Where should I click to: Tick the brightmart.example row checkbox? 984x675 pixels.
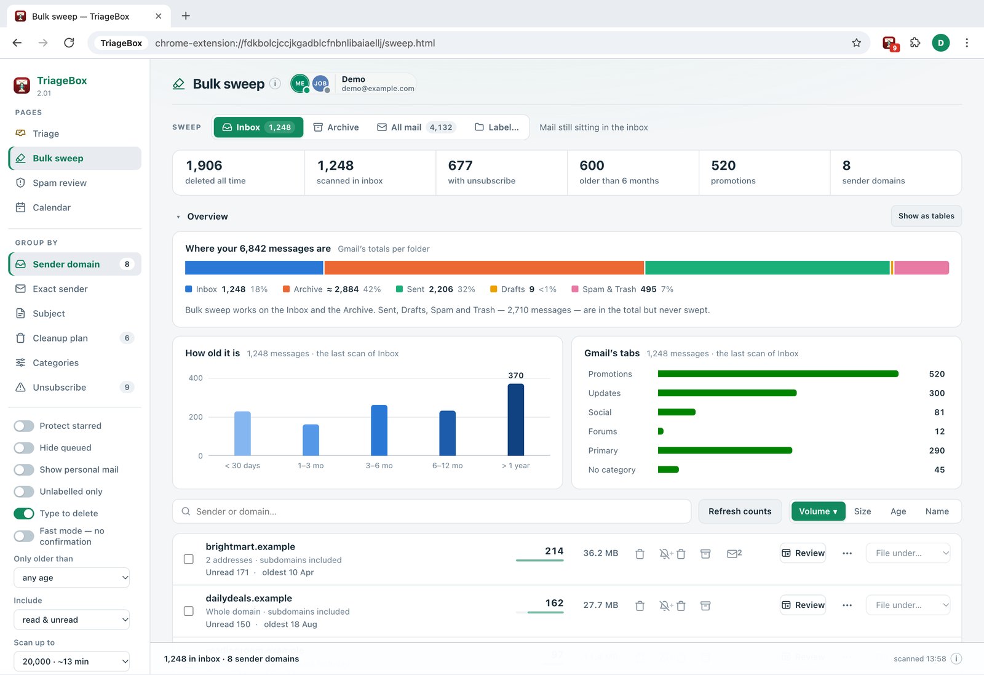coord(189,559)
